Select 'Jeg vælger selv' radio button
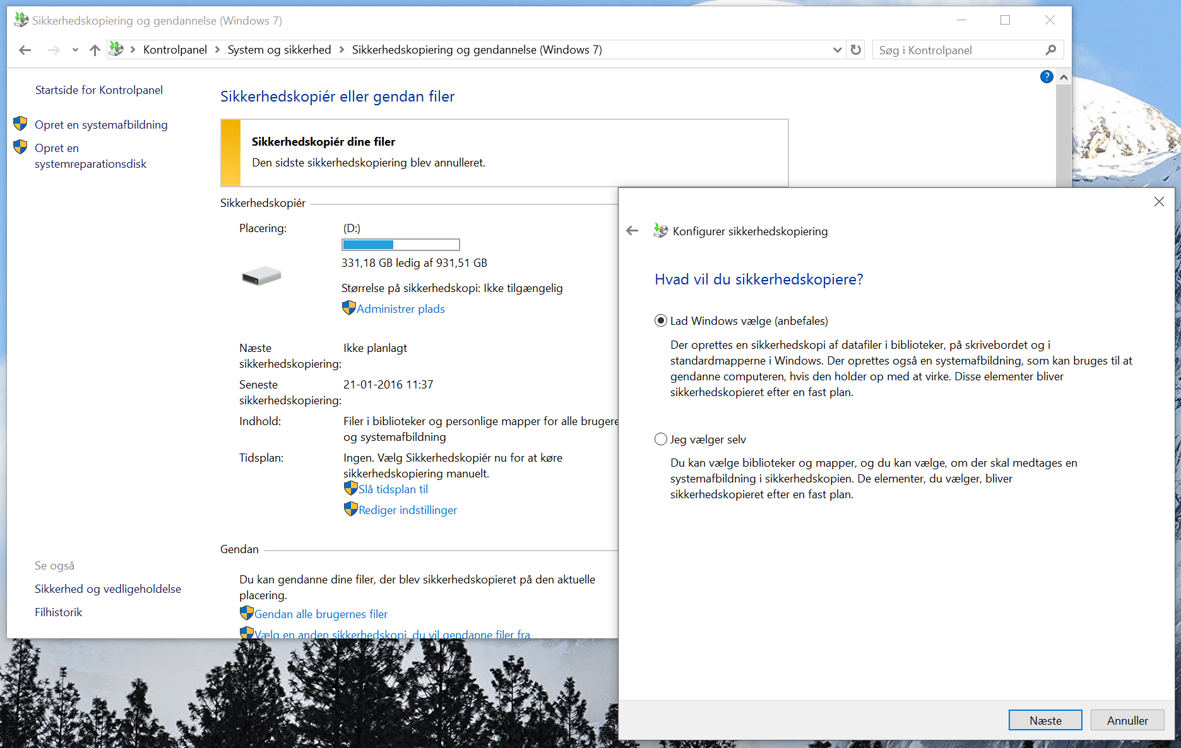 (661, 440)
